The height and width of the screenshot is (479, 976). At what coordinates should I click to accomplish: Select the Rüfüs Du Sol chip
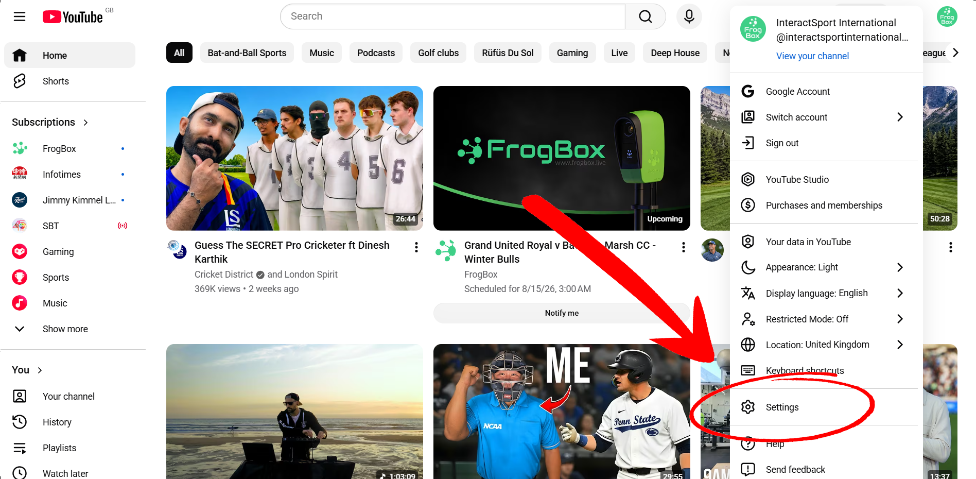[508, 53]
